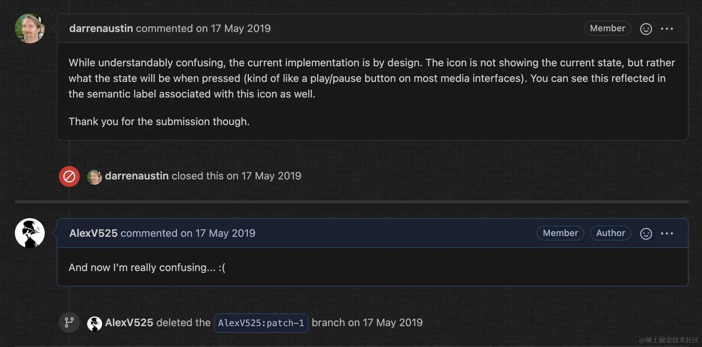The height and width of the screenshot is (347, 702).
Task: Click darrenaustin name in closed event
Action: [137, 176]
